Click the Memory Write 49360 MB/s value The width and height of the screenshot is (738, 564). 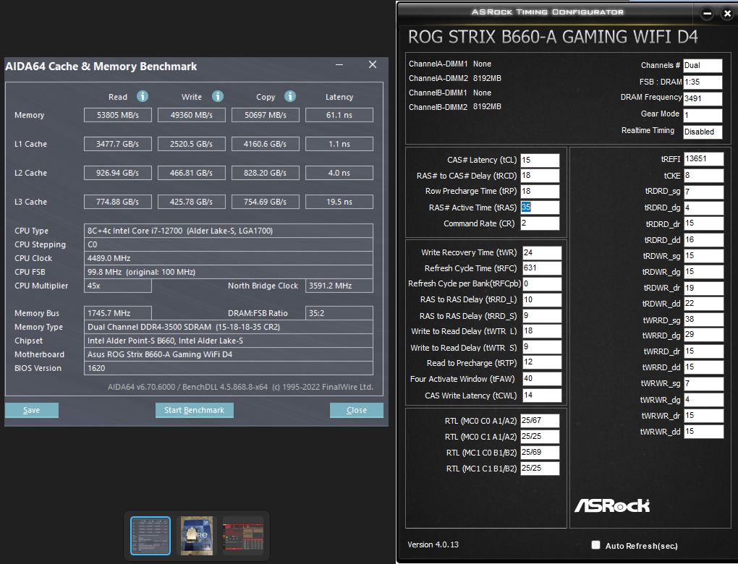coord(192,115)
